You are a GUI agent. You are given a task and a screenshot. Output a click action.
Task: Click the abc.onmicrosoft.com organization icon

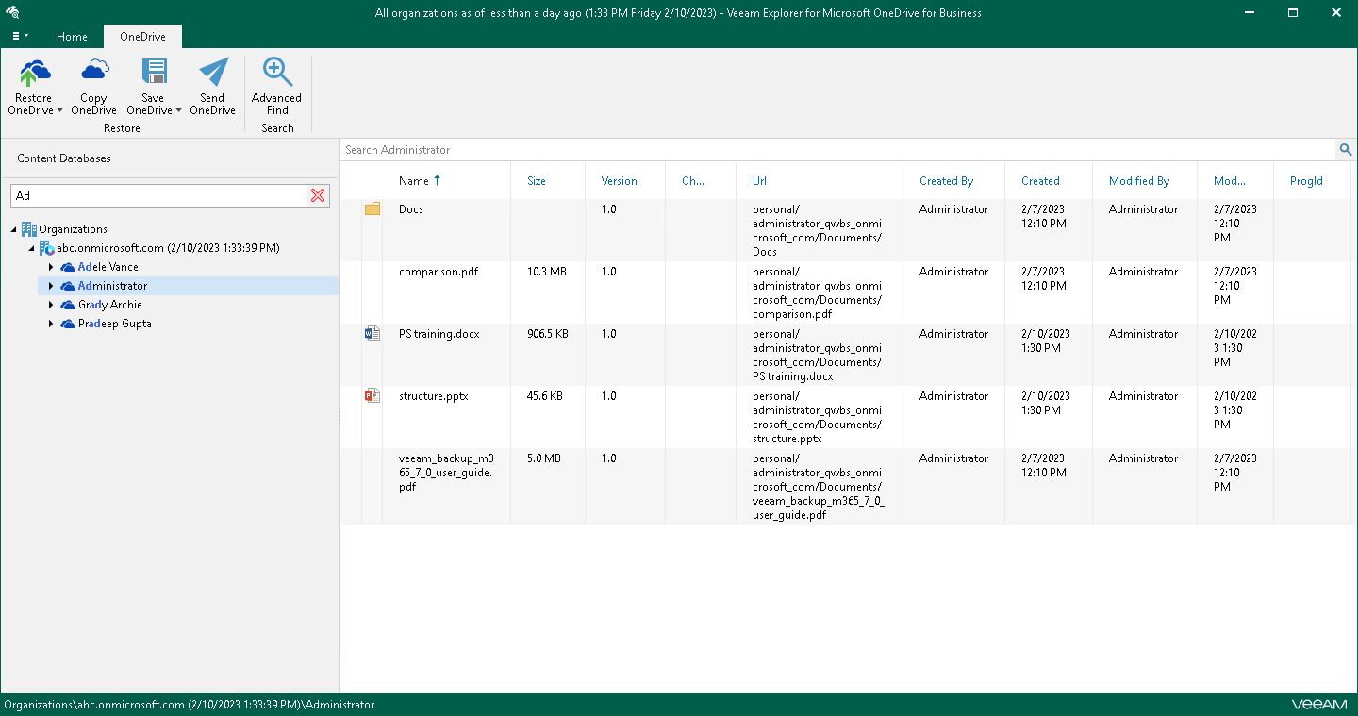[47, 248]
